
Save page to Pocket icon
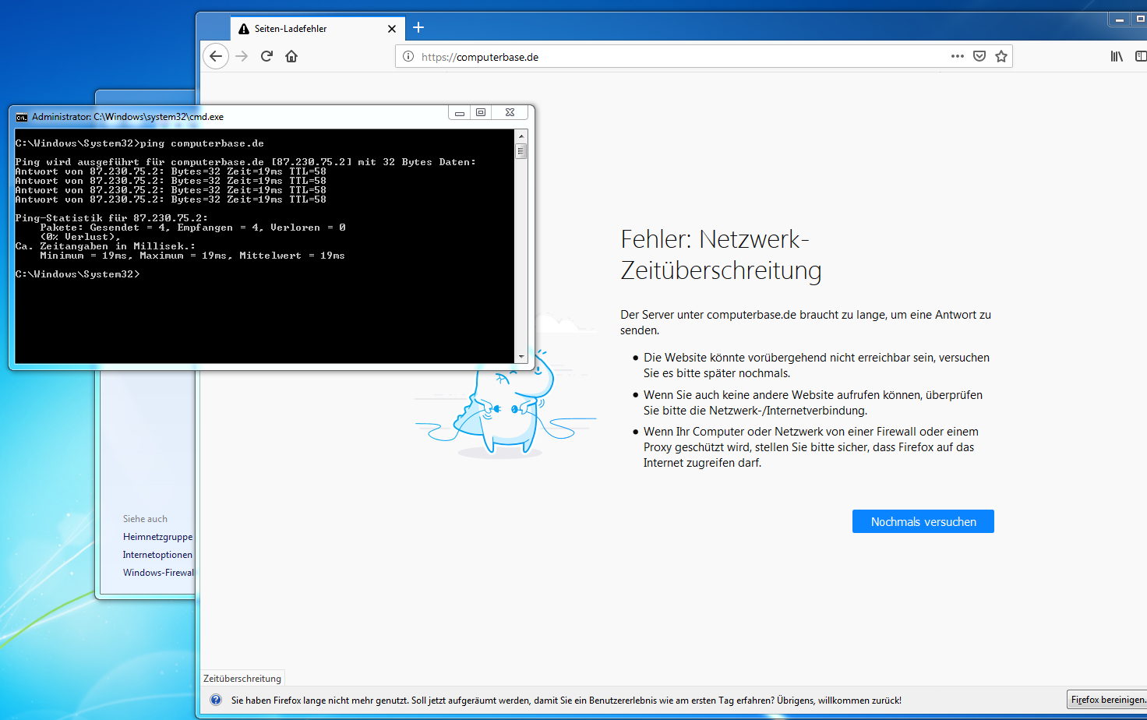point(979,56)
